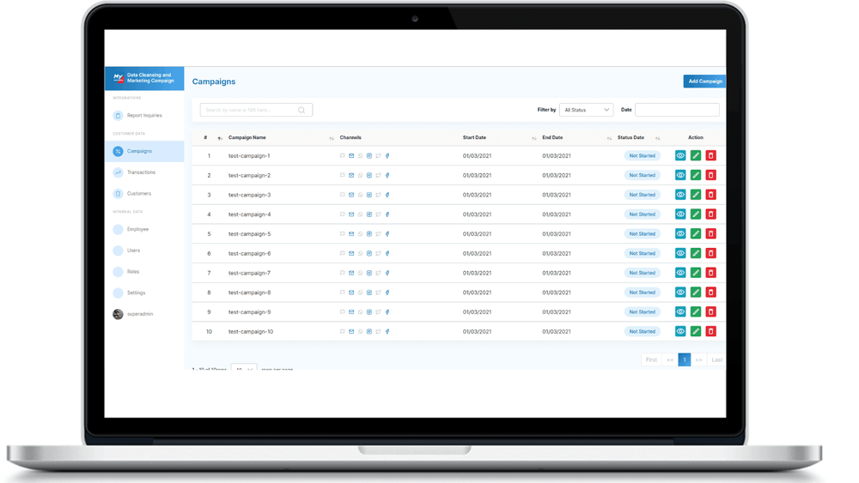Go to the First page
Viewport: 859px width, 483px height.
[x=651, y=360]
